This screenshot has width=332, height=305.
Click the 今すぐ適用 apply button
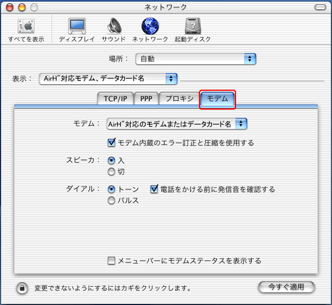point(287,287)
